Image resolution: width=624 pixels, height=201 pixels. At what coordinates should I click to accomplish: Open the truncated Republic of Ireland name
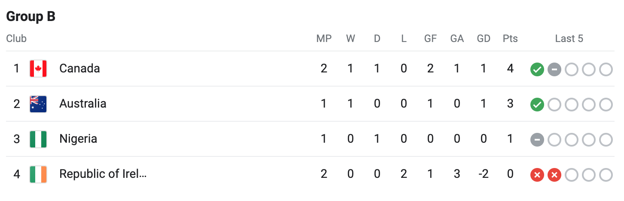coord(103,174)
